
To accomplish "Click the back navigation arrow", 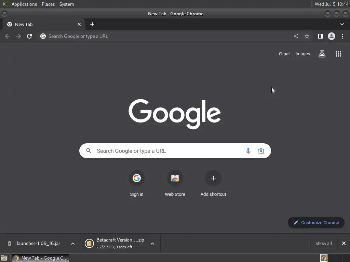I will (8, 36).
